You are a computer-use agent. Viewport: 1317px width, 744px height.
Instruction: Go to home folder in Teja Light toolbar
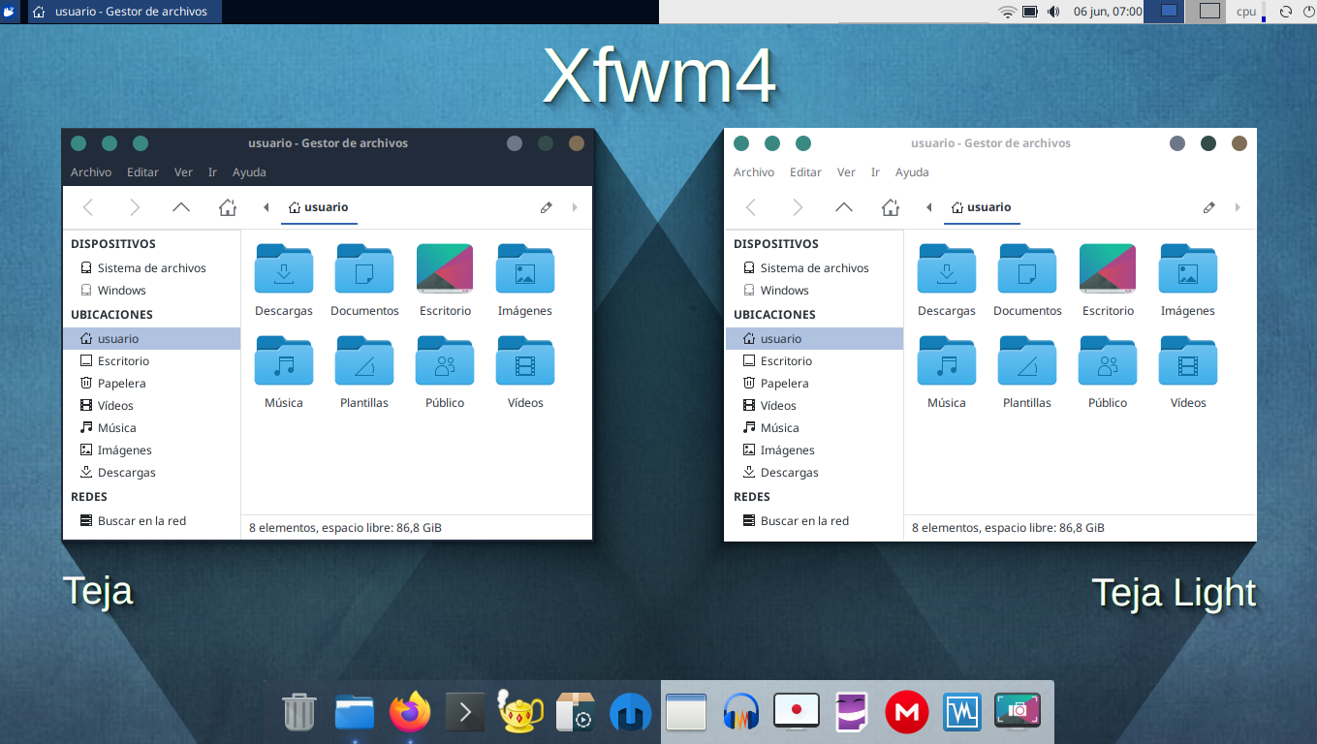click(891, 207)
